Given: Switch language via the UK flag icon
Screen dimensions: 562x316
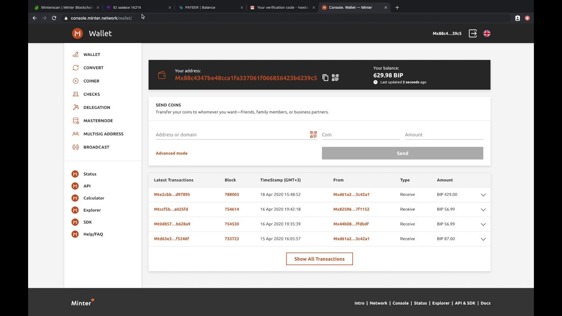Looking at the screenshot, I should 487,33.
